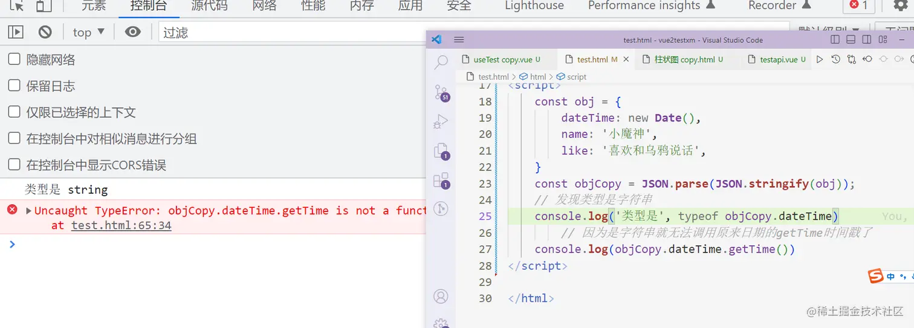914x328 pixels.
Task: Activate the DevTools inspect element picker icon
Action: [17, 5]
